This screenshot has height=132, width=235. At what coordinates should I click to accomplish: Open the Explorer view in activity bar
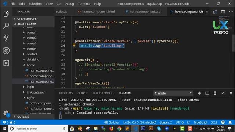pyautogui.click(x=6, y=14)
